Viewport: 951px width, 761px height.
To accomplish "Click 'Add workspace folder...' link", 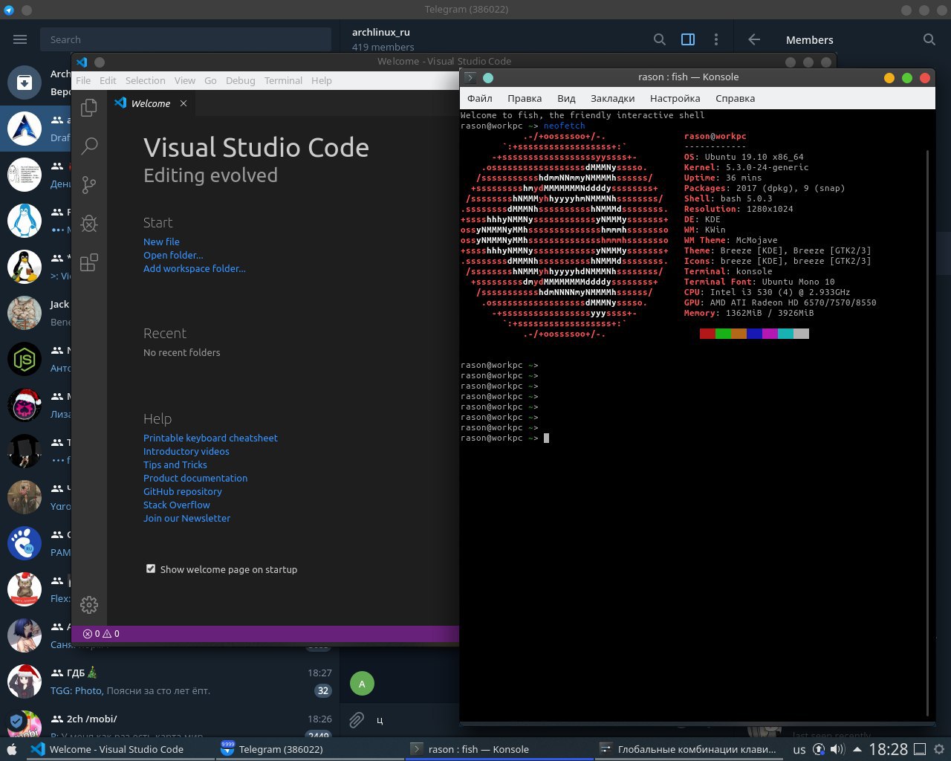I will pyautogui.click(x=195, y=268).
